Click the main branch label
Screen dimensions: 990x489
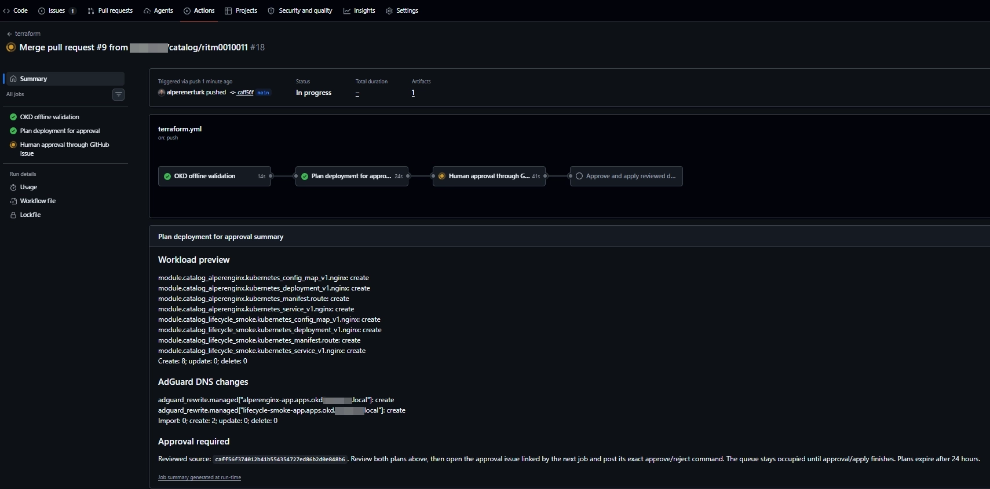pyautogui.click(x=263, y=93)
